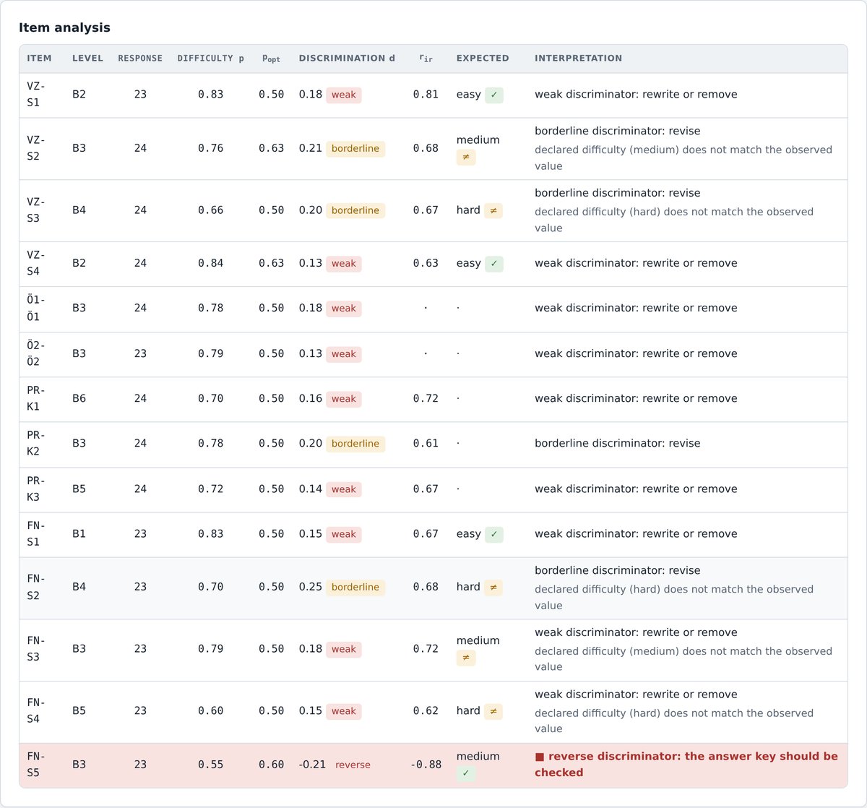The width and height of the screenshot is (867, 808).
Task: Click the DISCRIMINATION d column header
Action: click(347, 59)
